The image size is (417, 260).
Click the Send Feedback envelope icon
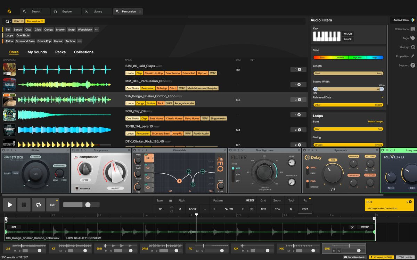(345, 257)
